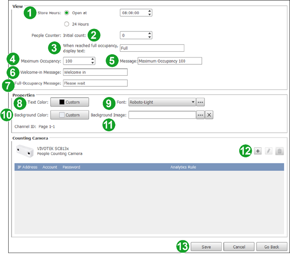Select the 24 Hours radio option
Viewport: 290px width, 254px height.
click(67, 24)
